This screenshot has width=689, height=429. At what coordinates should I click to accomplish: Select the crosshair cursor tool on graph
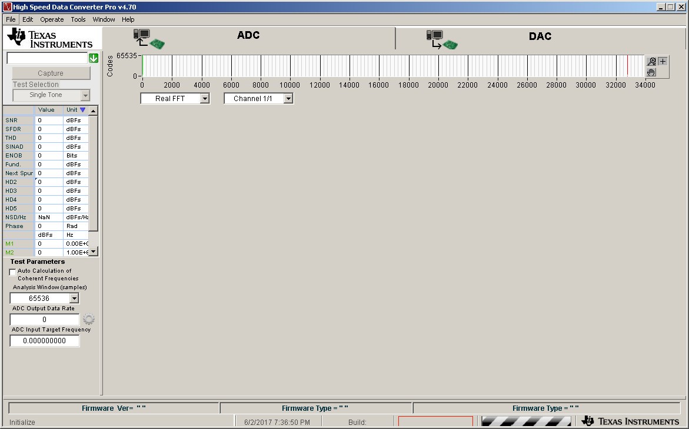(663, 62)
